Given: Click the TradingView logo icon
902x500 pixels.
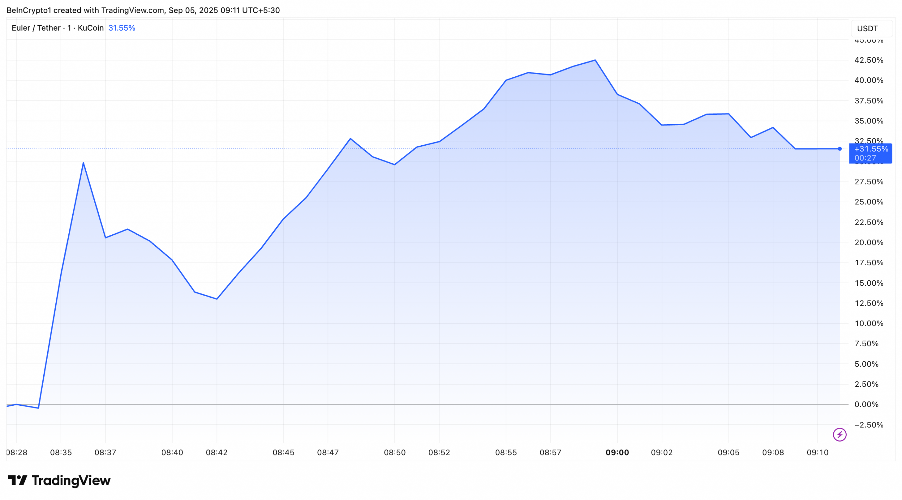Looking at the screenshot, I should 17,480.
